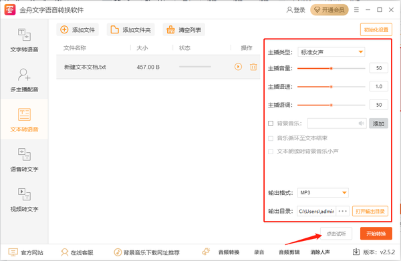The height and width of the screenshot is (261, 401).
Task: Clear the list with 清空列表
Action: point(184,30)
